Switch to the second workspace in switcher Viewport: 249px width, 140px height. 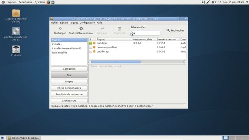coord(232,138)
